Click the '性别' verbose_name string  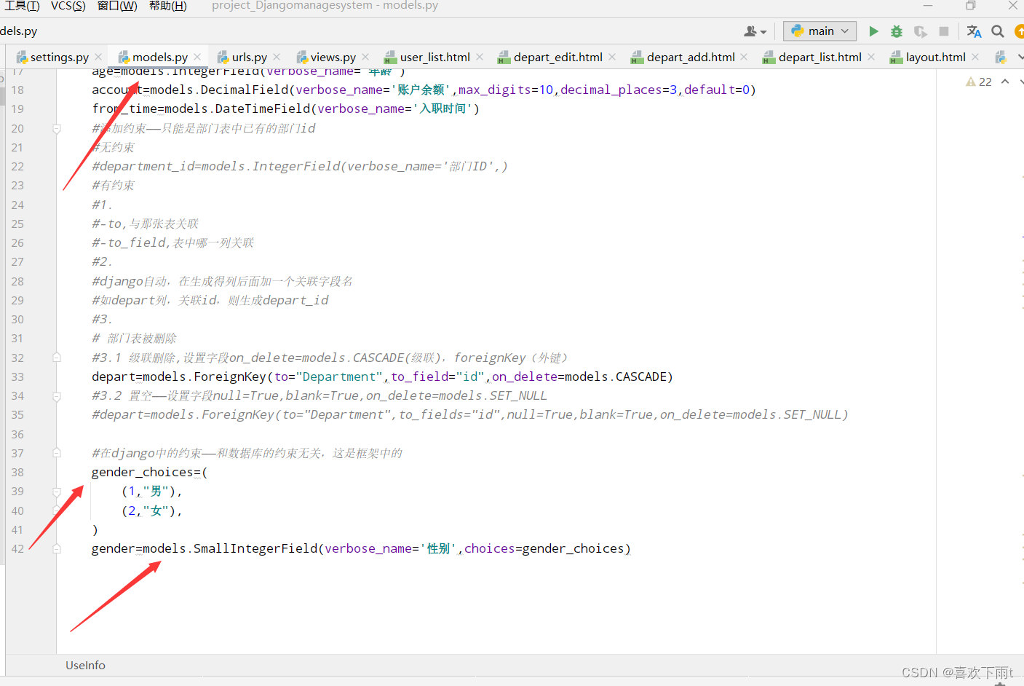pyautogui.click(x=438, y=548)
